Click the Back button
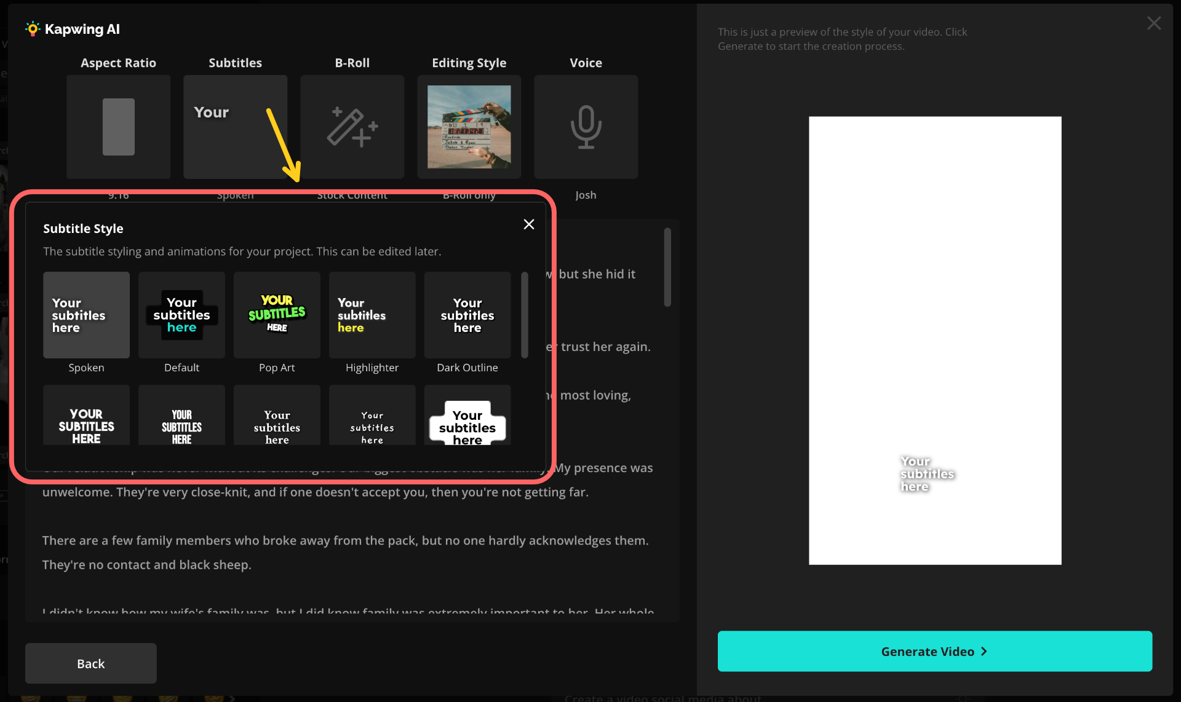Image resolution: width=1181 pixels, height=702 pixels. click(90, 663)
